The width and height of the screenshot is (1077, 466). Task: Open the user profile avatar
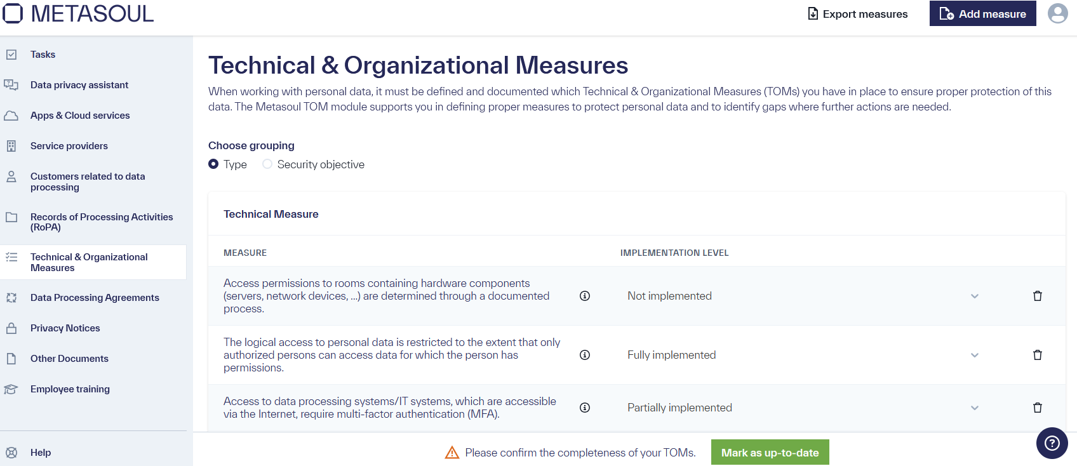coord(1058,13)
